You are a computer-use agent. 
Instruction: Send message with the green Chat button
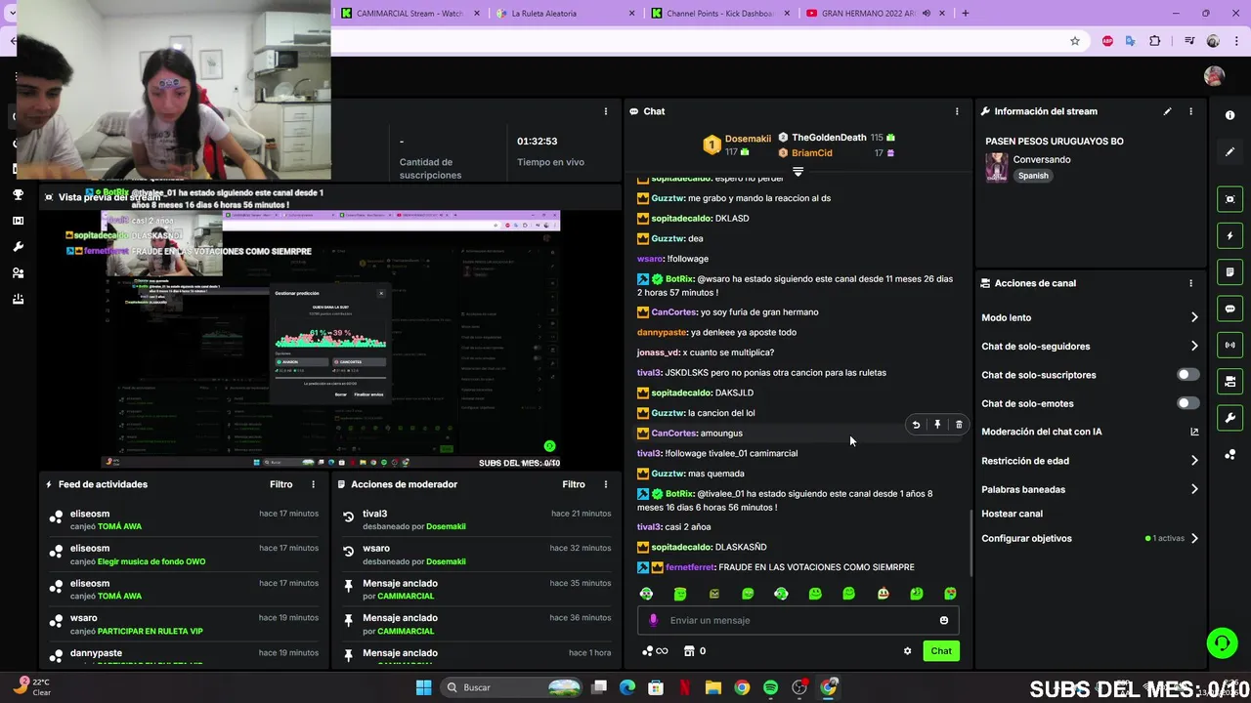pos(941,651)
